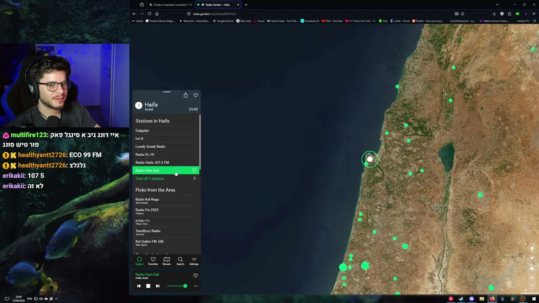This screenshot has height=303, width=539.
Task: Go to the Search tab
Action: 180,261
